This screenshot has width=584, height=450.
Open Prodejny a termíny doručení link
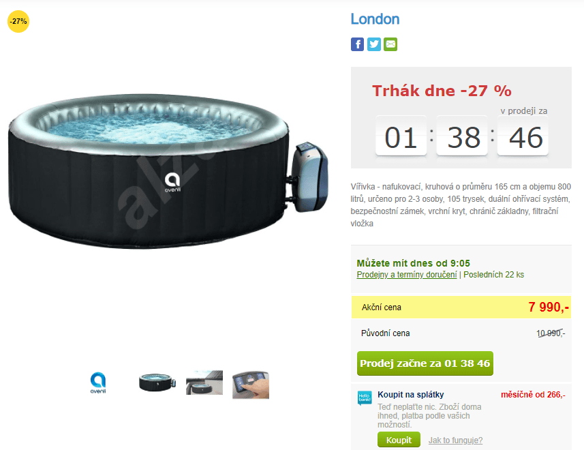click(x=407, y=275)
